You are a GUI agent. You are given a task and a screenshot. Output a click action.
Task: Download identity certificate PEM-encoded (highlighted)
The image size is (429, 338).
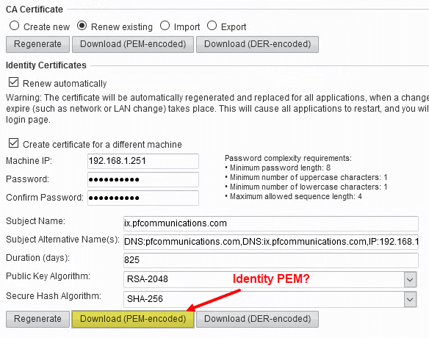133,319
